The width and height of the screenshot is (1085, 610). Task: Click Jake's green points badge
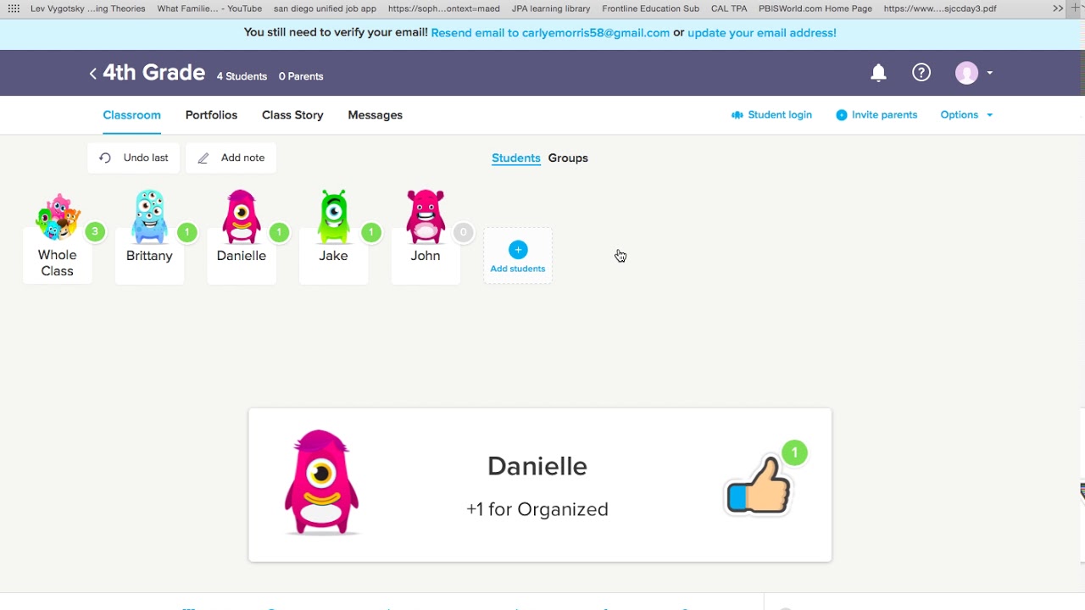(x=370, y=232)
